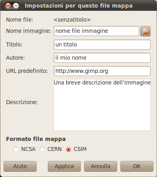The width and height of the screenshot is (157, 177).
Task: Click inside the Descrizione text area
Action: pyautogui.click(x=102, y=105)
